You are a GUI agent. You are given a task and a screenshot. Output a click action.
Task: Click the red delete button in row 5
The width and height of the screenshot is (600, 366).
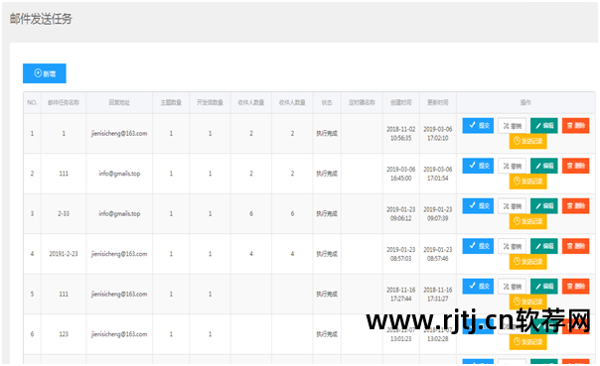click(575, 286)
